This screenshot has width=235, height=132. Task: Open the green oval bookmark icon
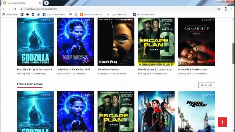70,14
